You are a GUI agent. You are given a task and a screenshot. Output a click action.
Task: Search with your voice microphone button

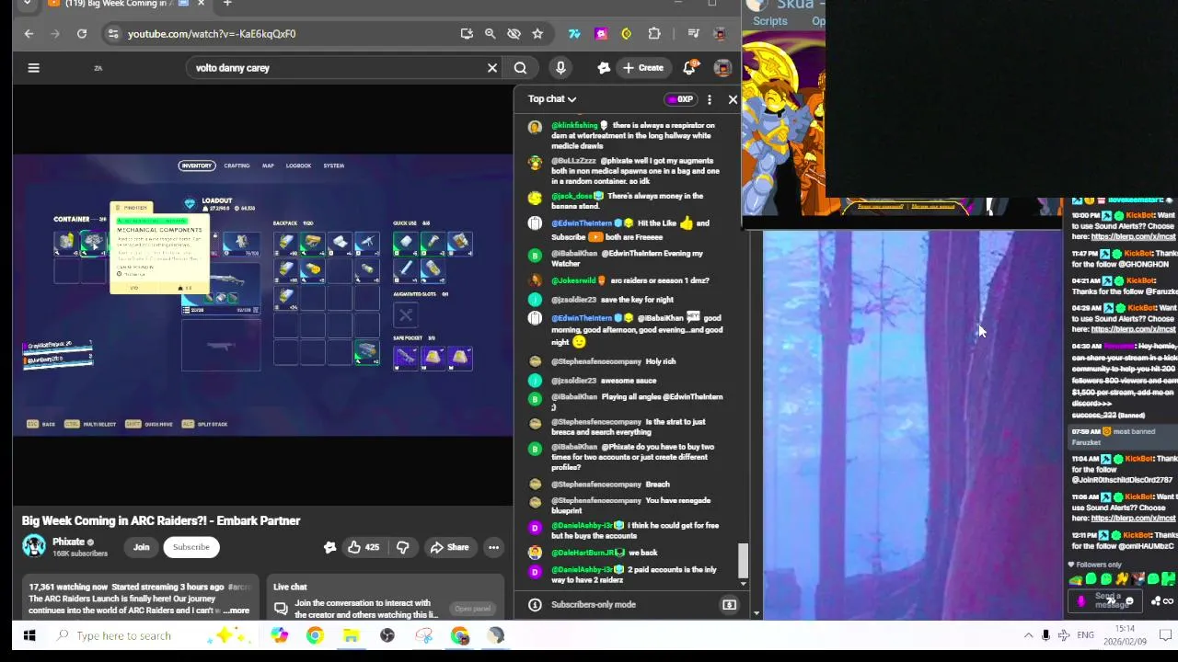click(x=560, y=67)
